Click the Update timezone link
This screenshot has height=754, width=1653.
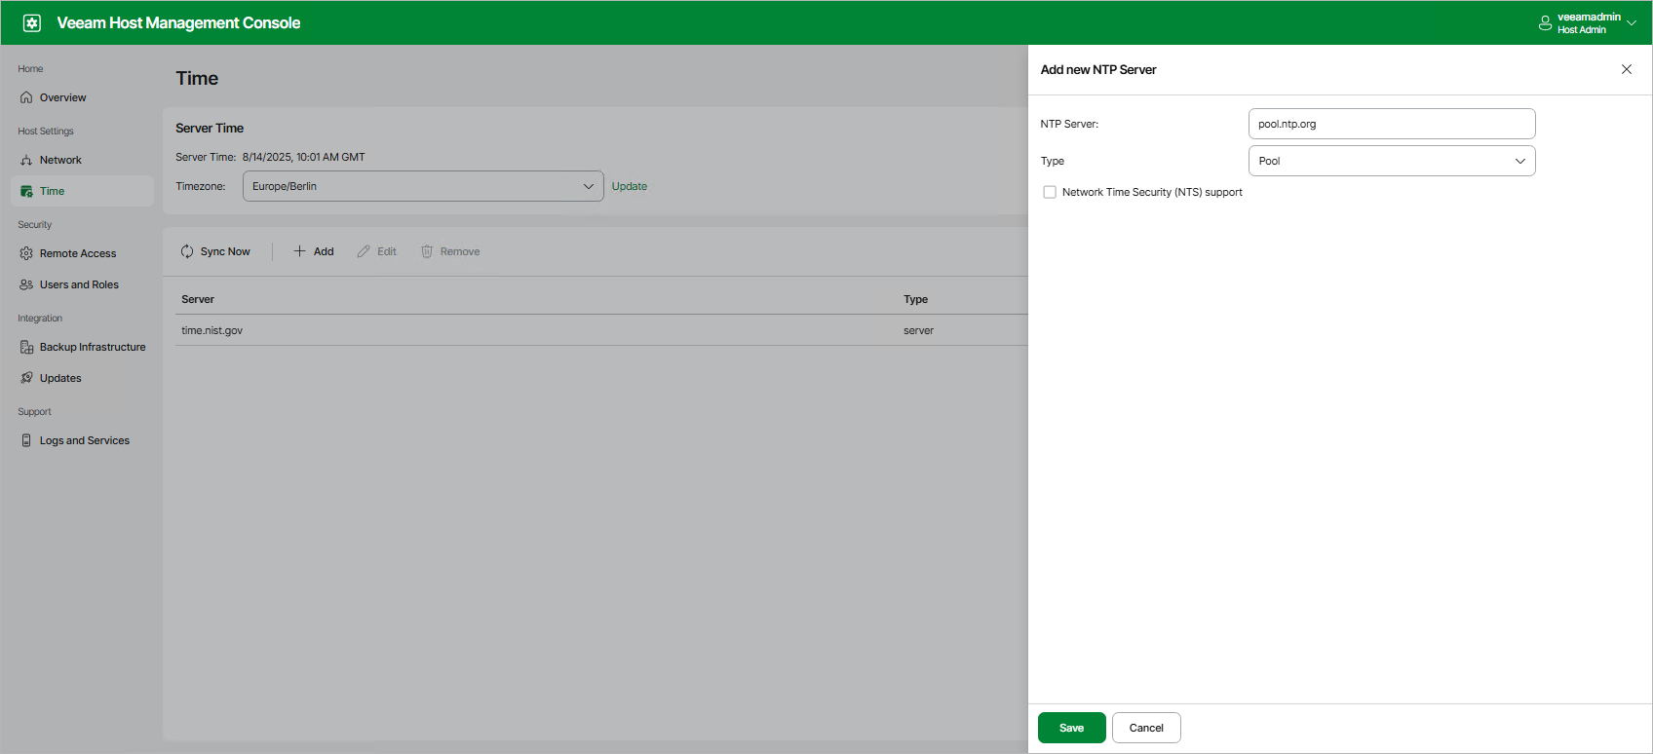(629, 186)
